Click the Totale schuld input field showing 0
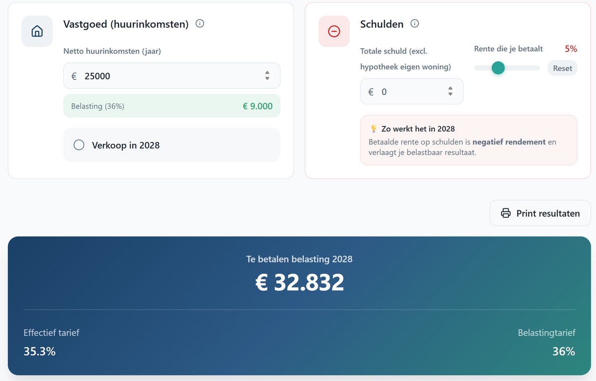The image size is (596, 381). coord(412,91)
